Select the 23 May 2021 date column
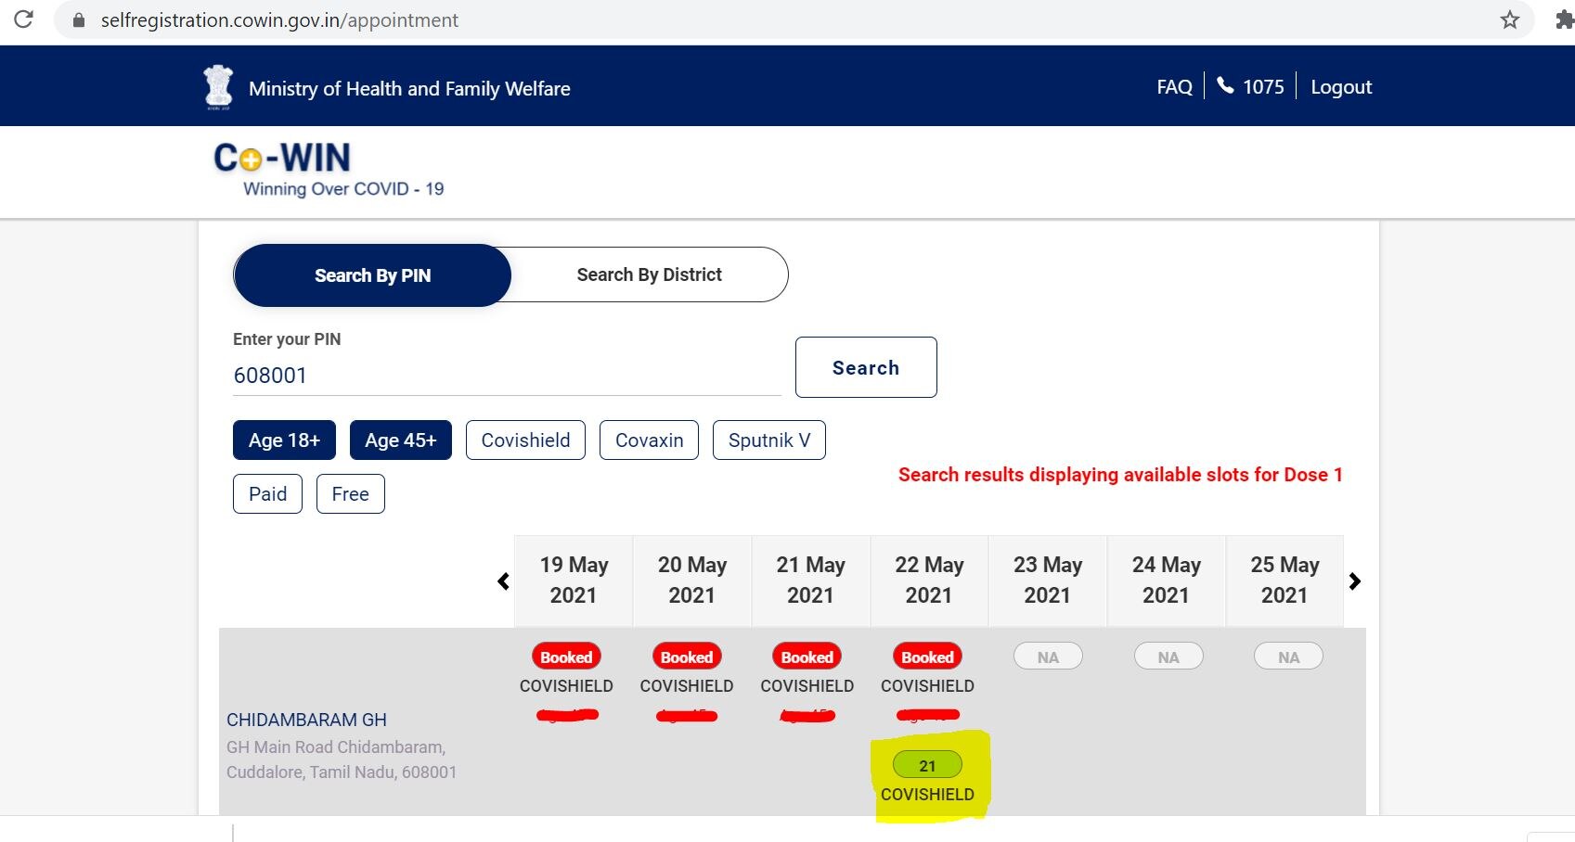This screenshot has height=842, width=1575. pos(1048,580)
